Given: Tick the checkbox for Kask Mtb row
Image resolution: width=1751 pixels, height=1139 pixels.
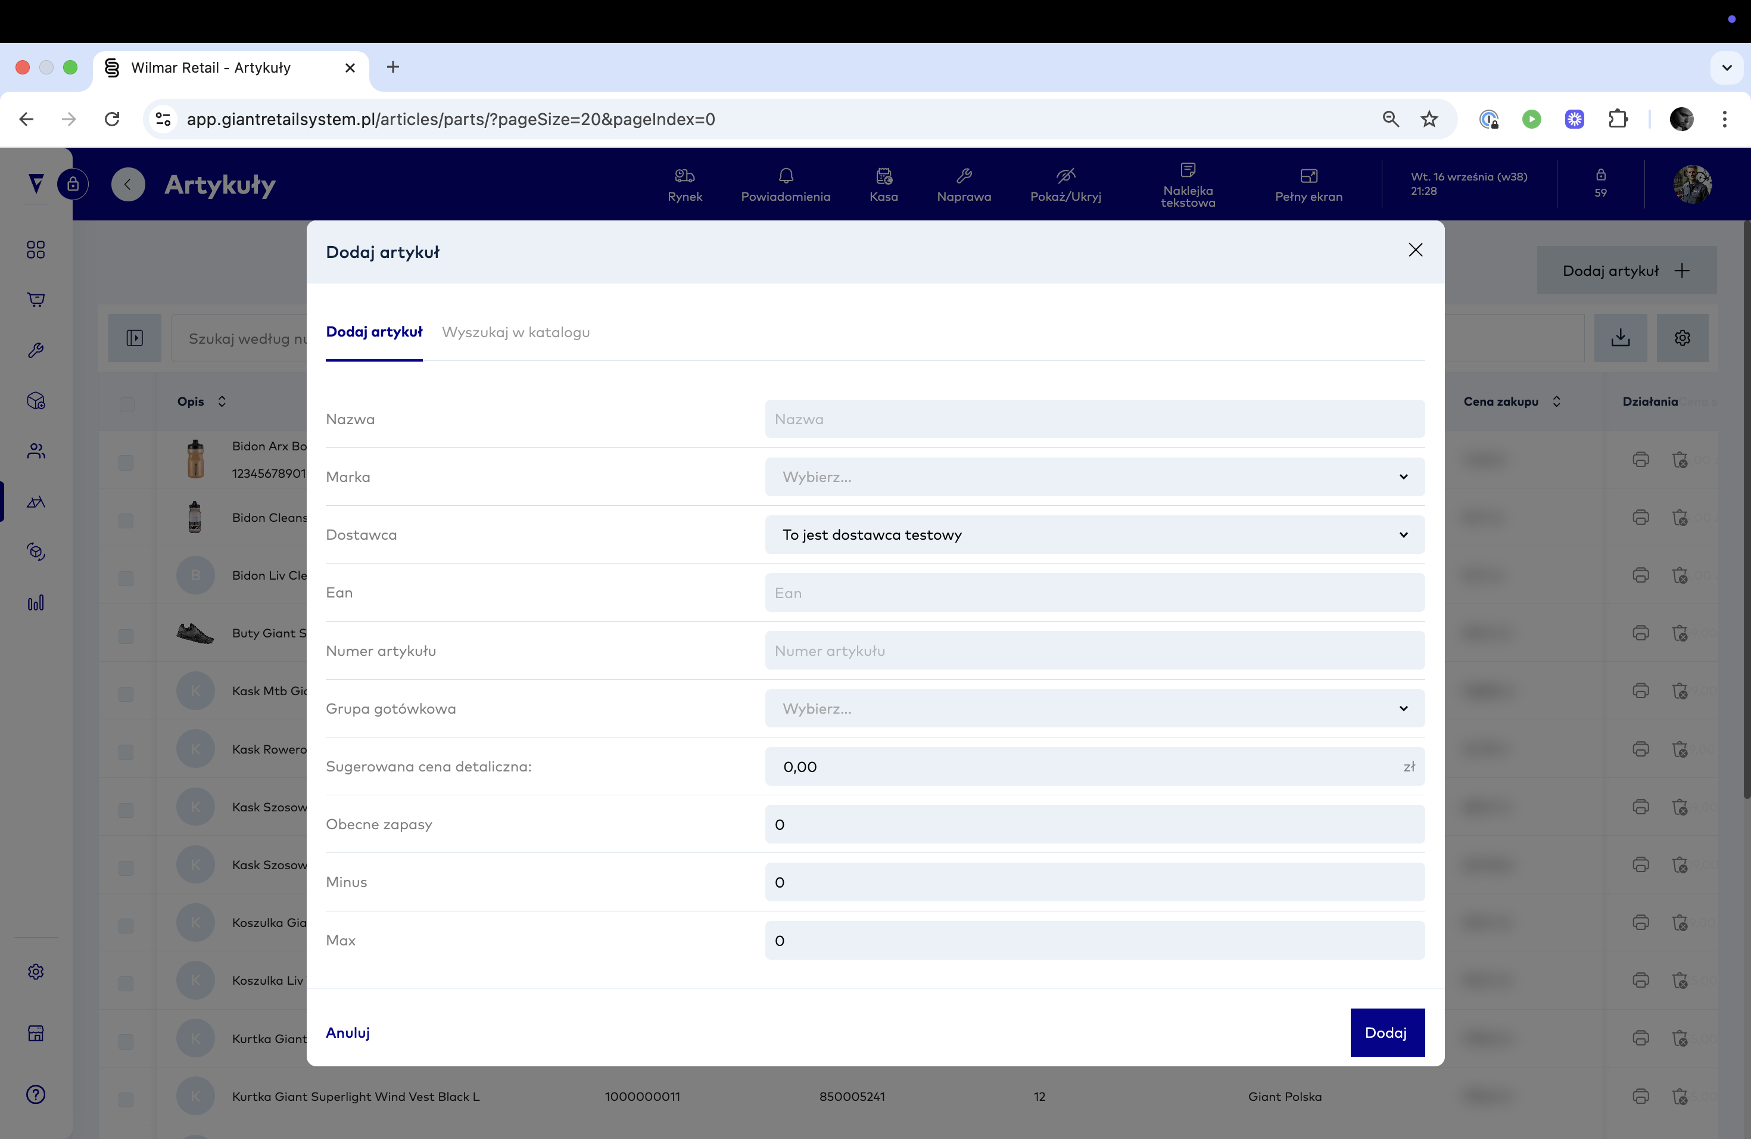Looking at the screenshot, I should [126, 693].
